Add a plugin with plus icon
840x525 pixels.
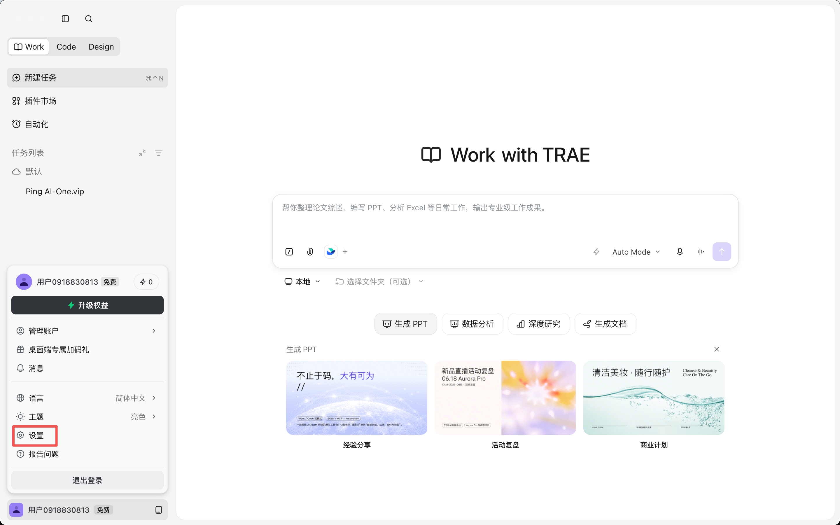point(345,252)
